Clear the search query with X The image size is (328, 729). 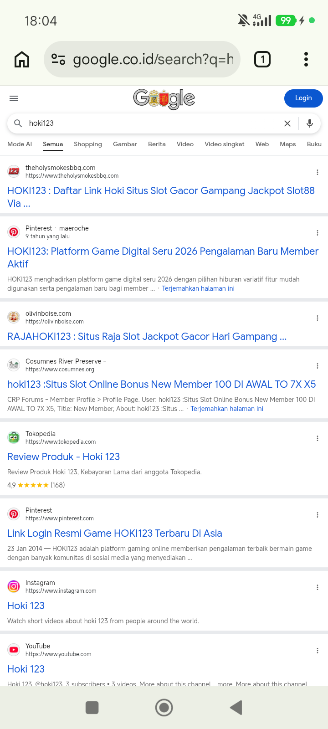pos(287,123)
